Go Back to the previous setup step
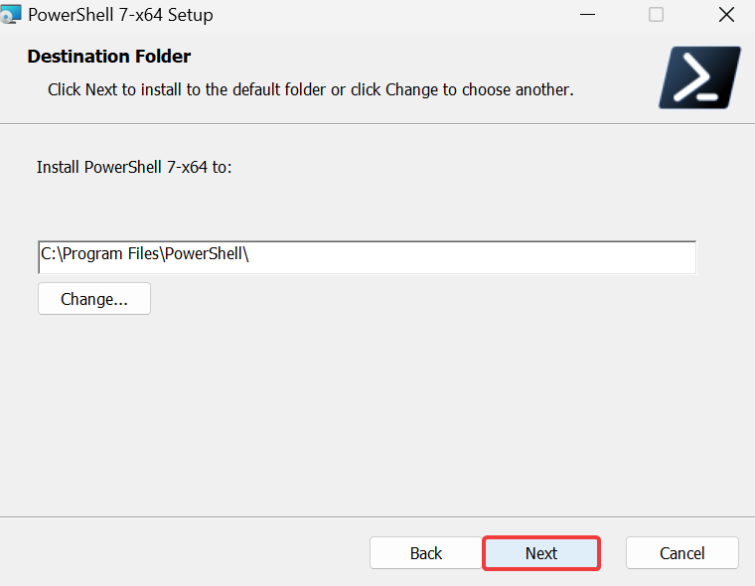This screenshot has width=755, height=586. [x=425, y=553]
